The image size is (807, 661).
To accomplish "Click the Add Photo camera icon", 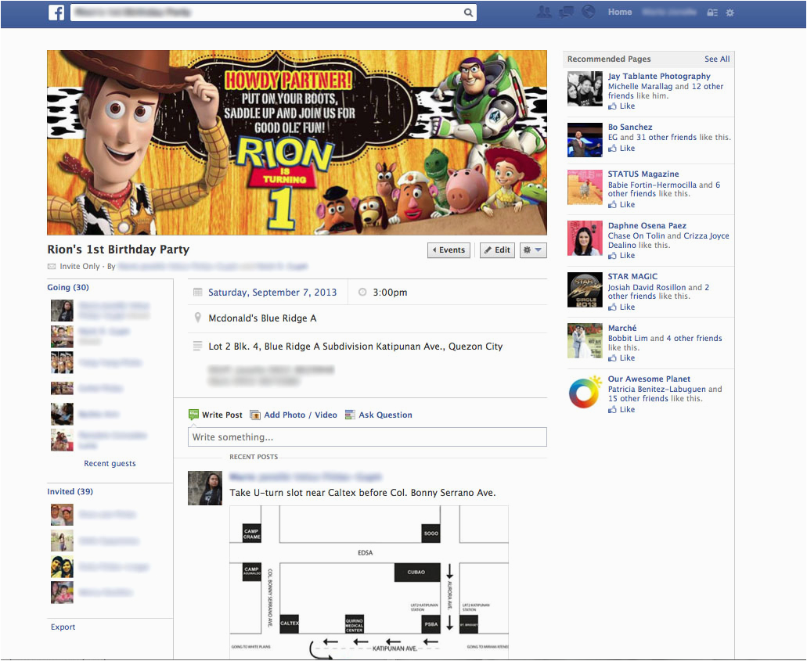I will point(254,415).
